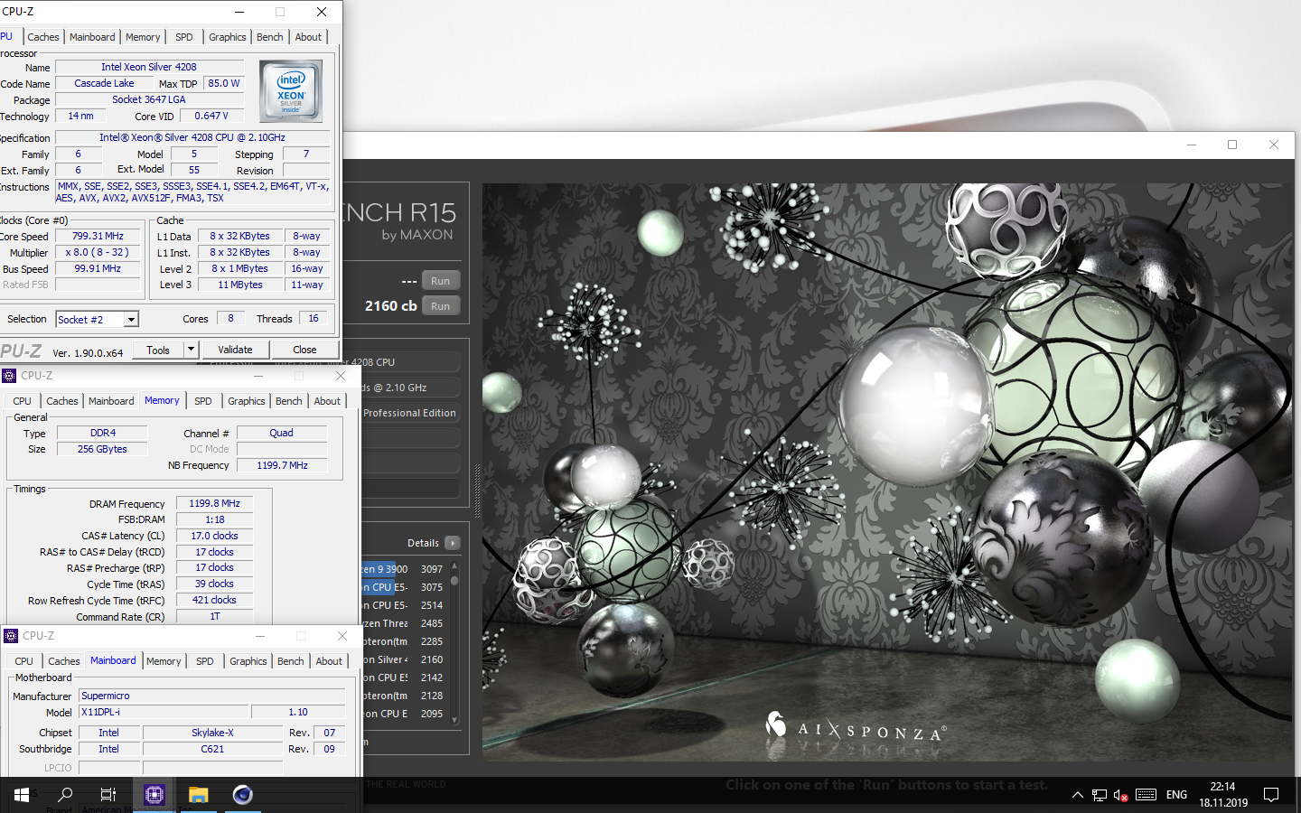Select About tab in the Mainboard CPU-Z window
Viewport: 1301px width, 813px height.
pos(329,661)
